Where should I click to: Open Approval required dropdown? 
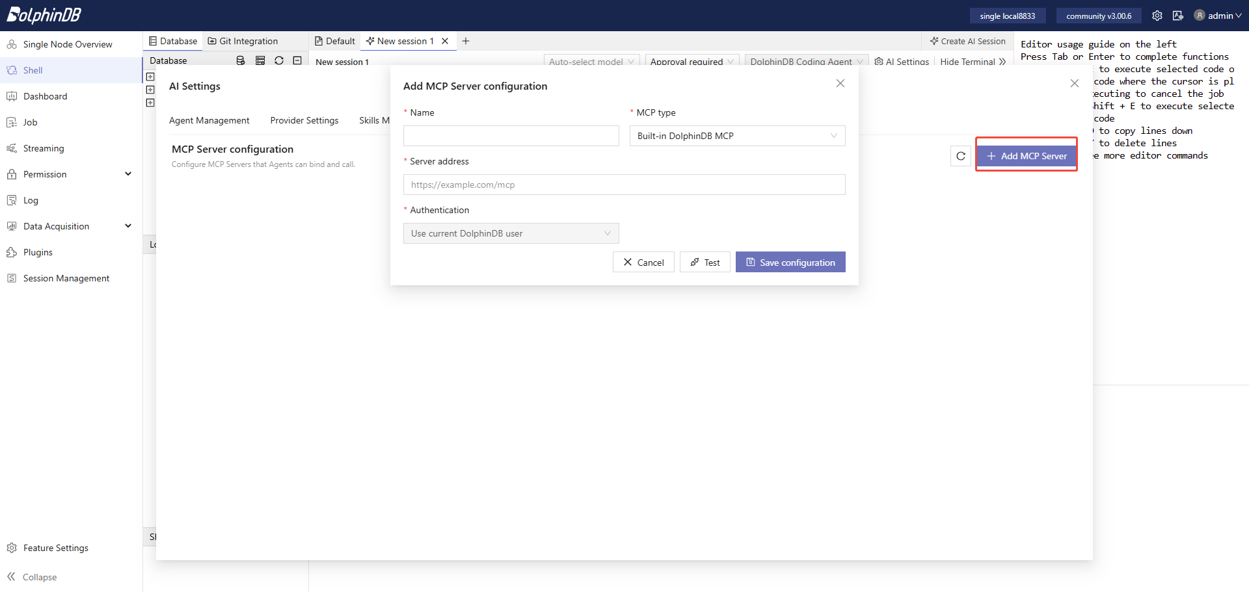click(x=692, y=61)
